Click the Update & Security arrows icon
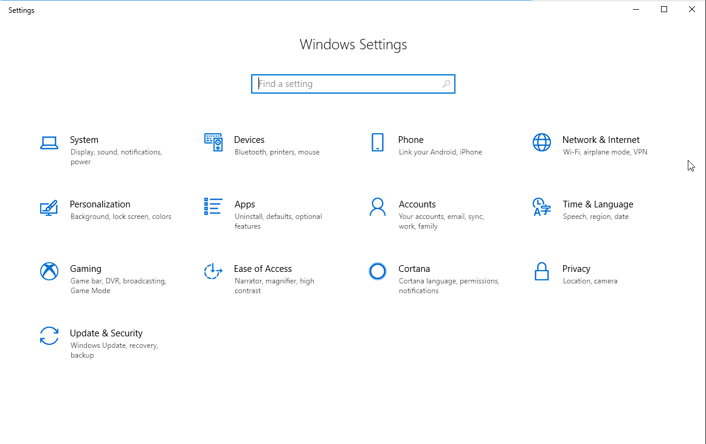This screenshot has height=444, width=706. (x=49, y=336)
